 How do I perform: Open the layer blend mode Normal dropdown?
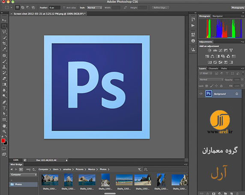pyautogui.click(x=211, y=80)
